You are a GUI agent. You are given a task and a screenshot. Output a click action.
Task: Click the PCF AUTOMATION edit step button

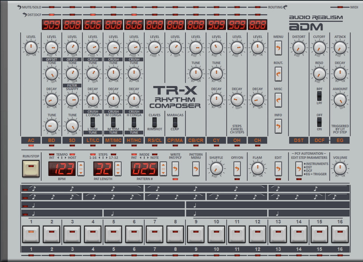coord(299,169)
